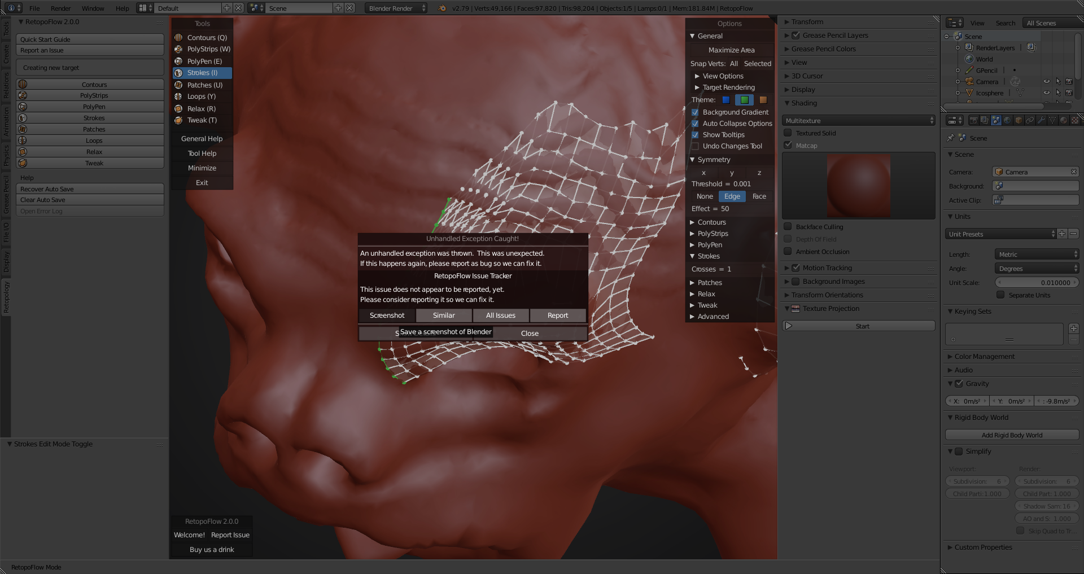The height and width of the screenshot is (574, 1084).
Task: Open the World properties globe icon
Action: (x=1007, y=120)
